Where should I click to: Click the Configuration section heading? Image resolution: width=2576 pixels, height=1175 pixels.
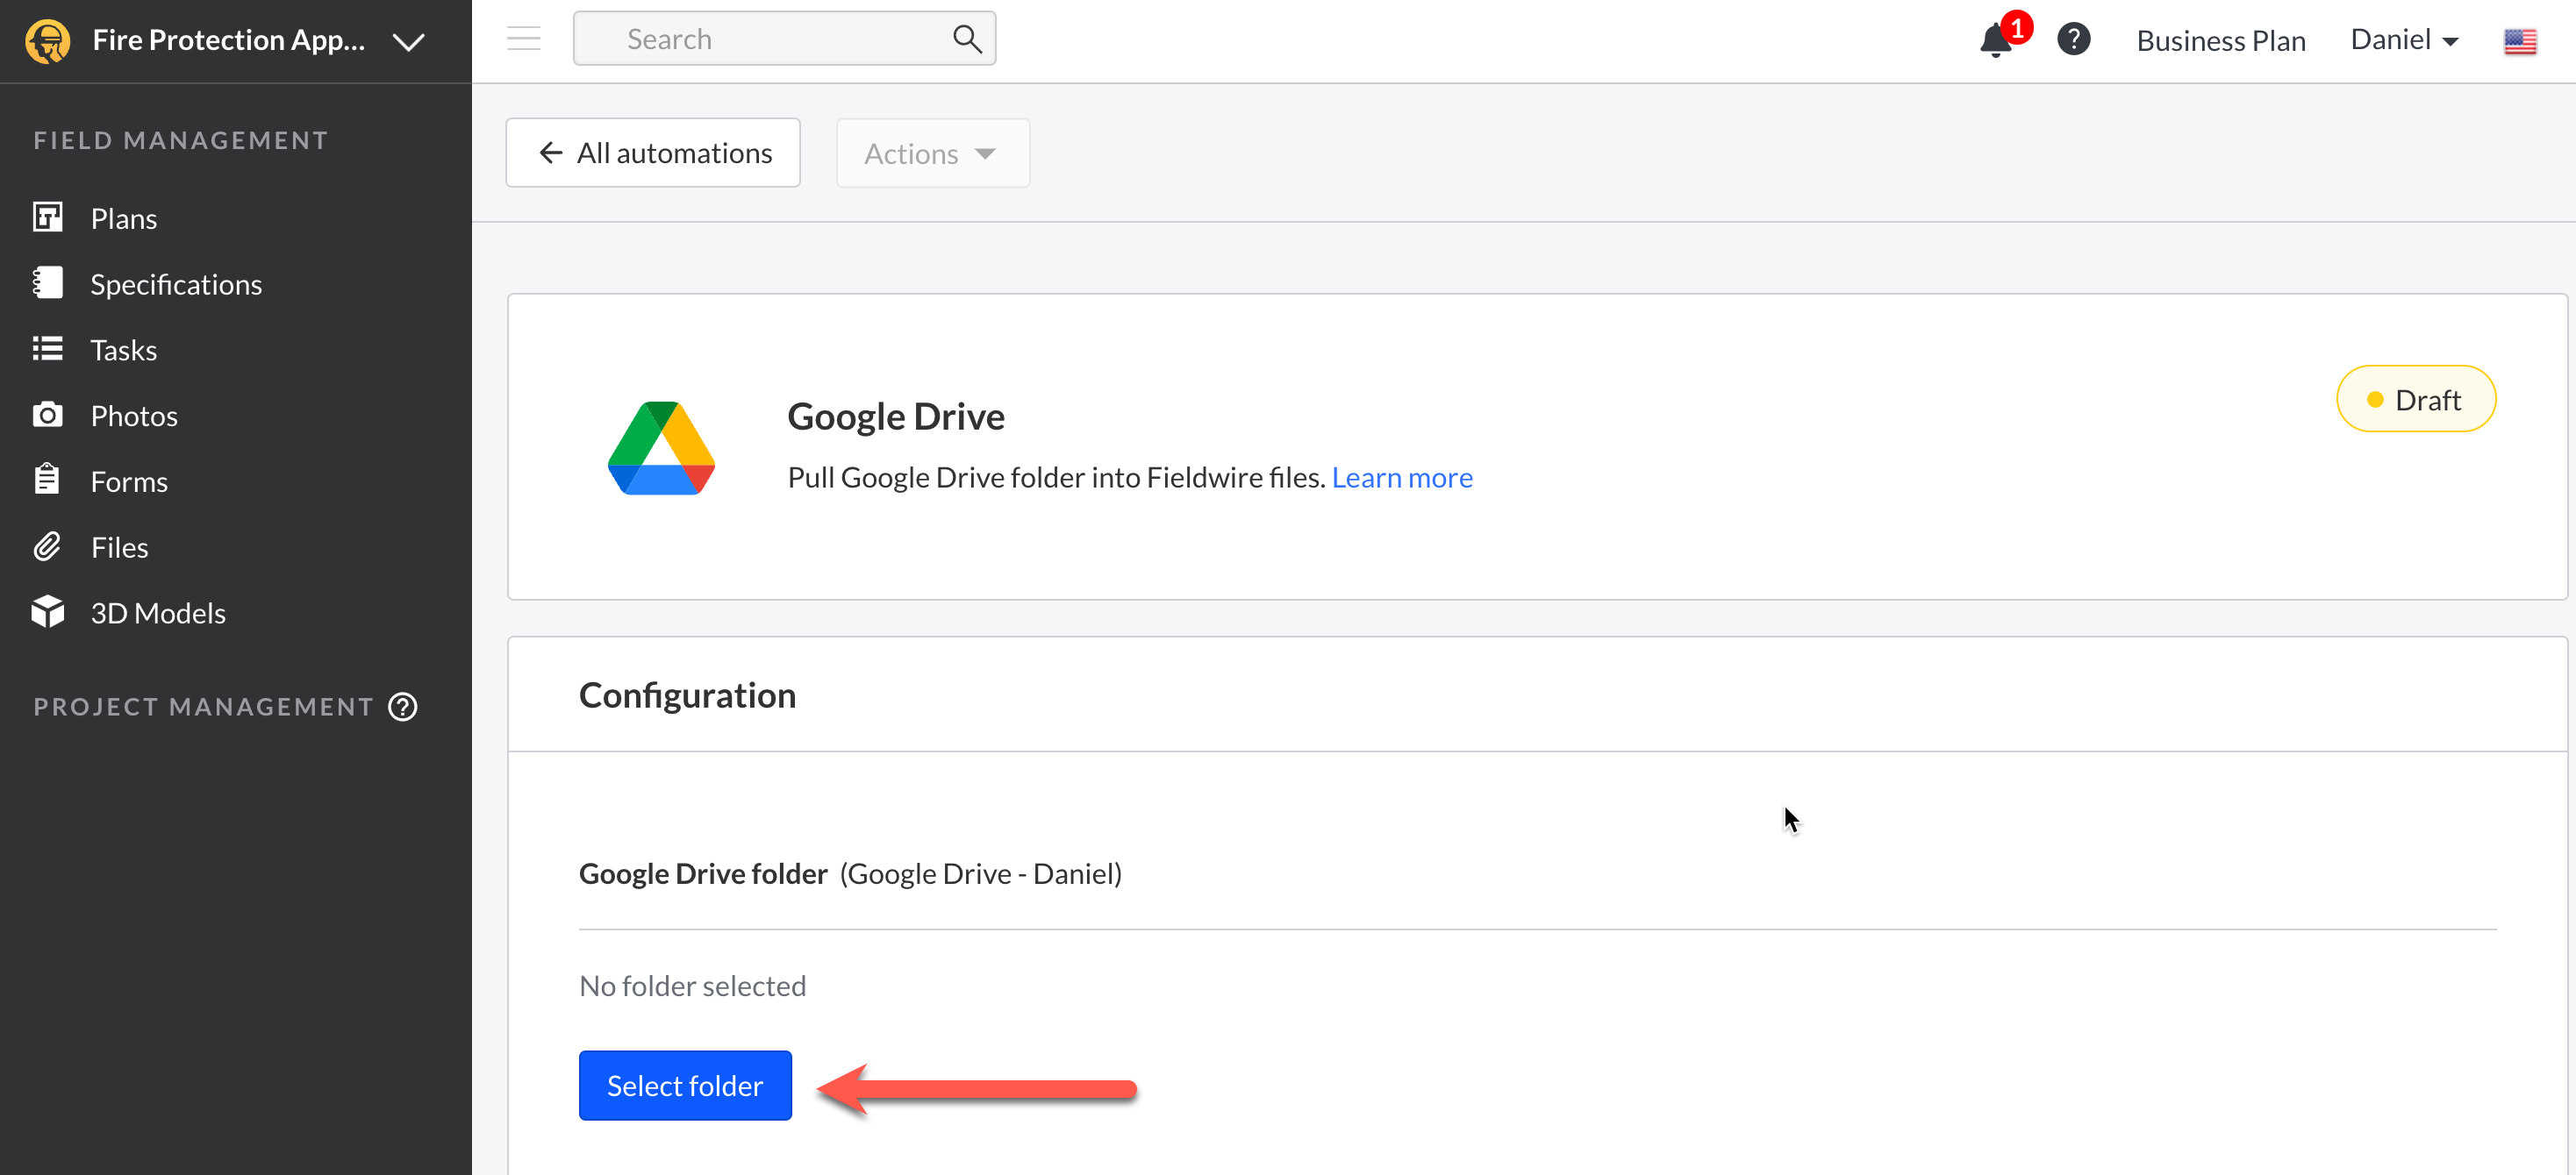pos(687,695)
